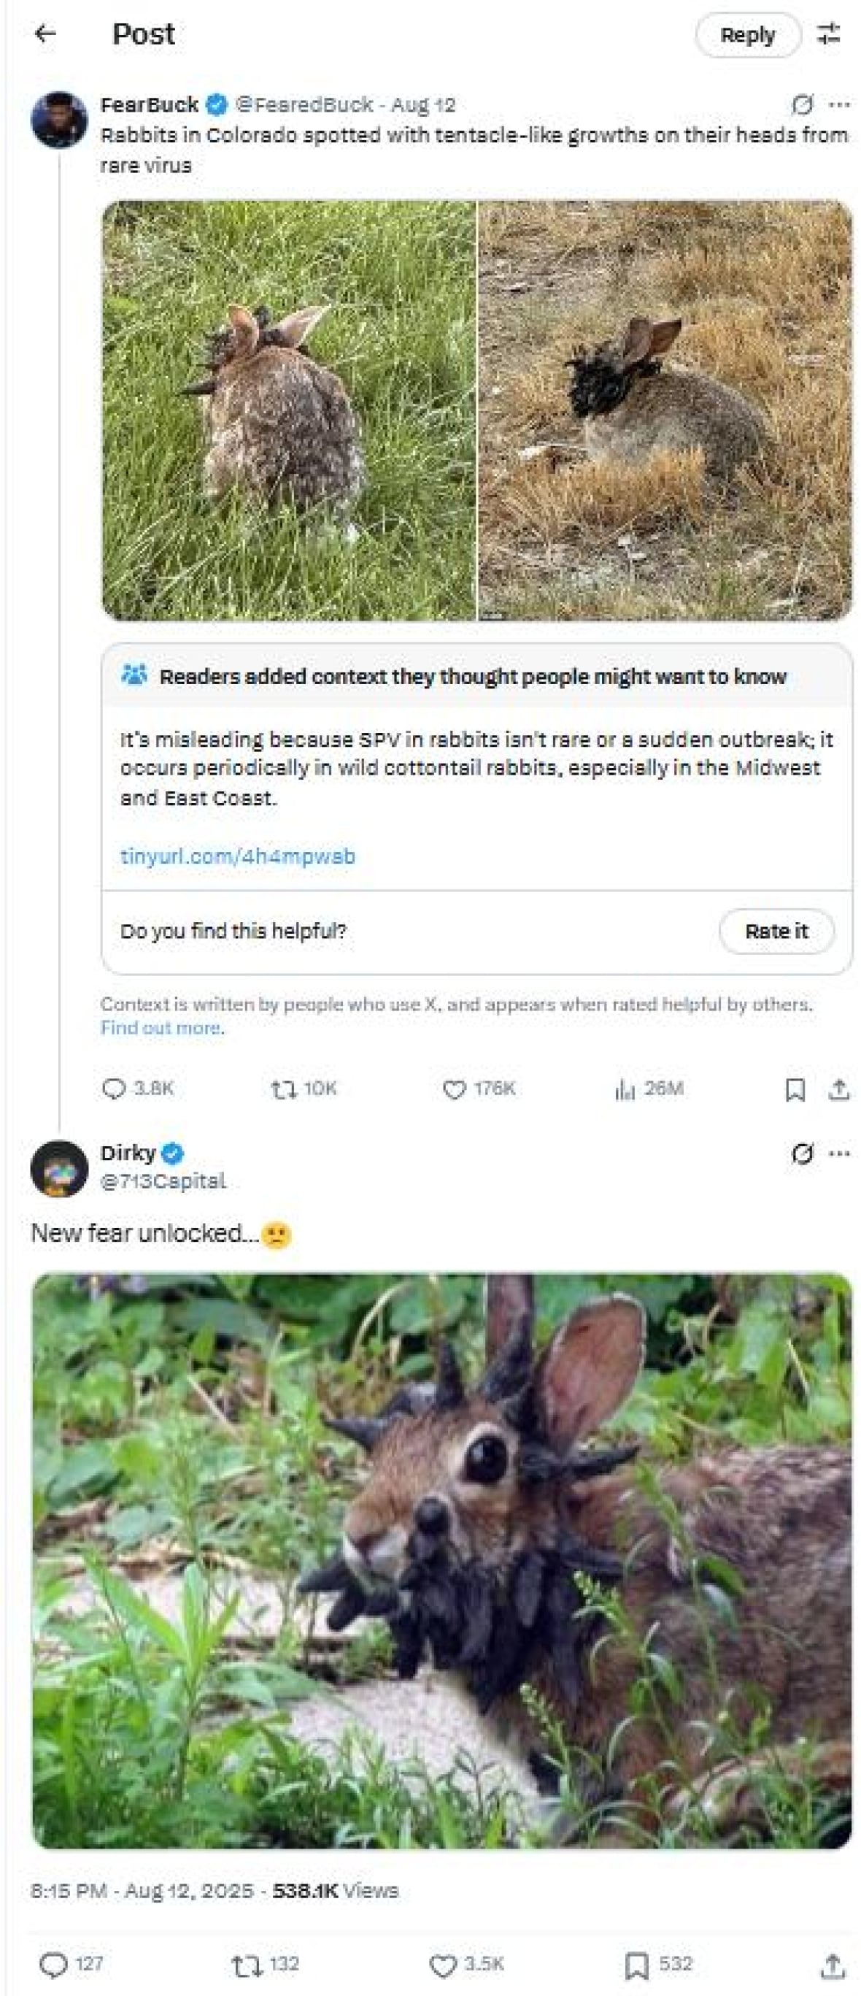Go back using the back arrow
The height and width of the screenshot is (1996, 861).
tap(47, 34)
